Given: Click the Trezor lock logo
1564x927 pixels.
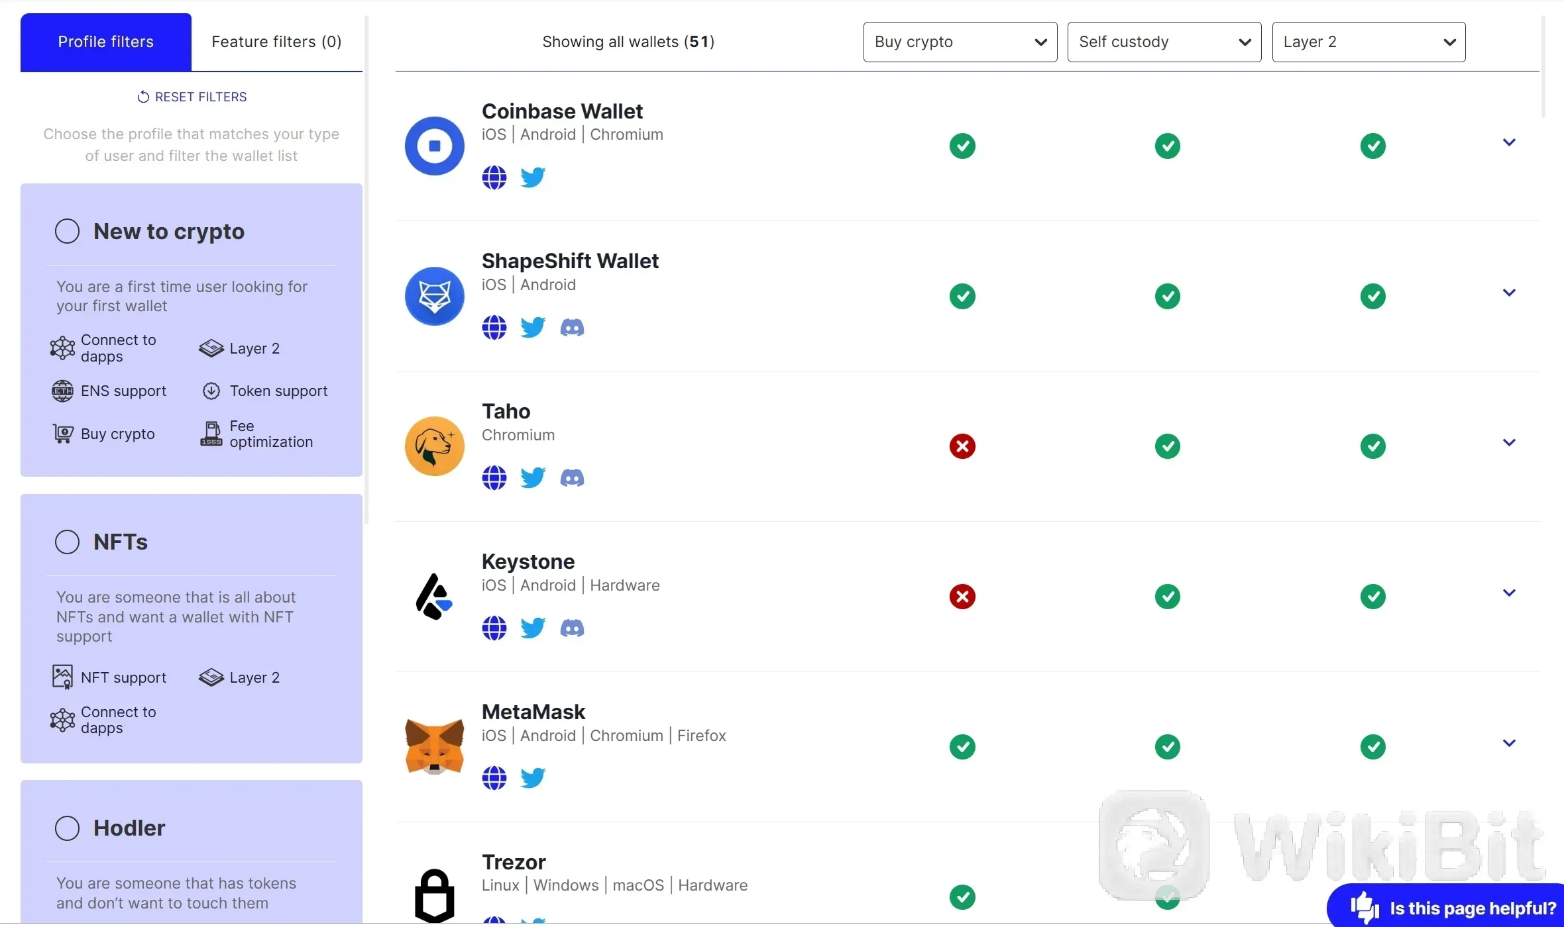Looking at the screenshot, I should pos(435,897).
